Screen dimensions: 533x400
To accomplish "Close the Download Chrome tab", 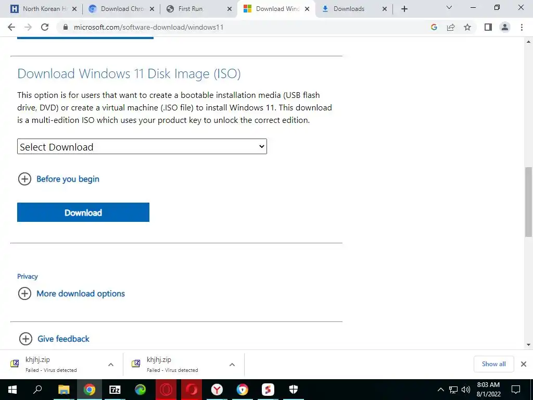I will [152, 9].
